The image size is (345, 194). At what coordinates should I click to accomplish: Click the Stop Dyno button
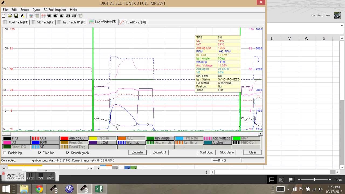point(227,152)
